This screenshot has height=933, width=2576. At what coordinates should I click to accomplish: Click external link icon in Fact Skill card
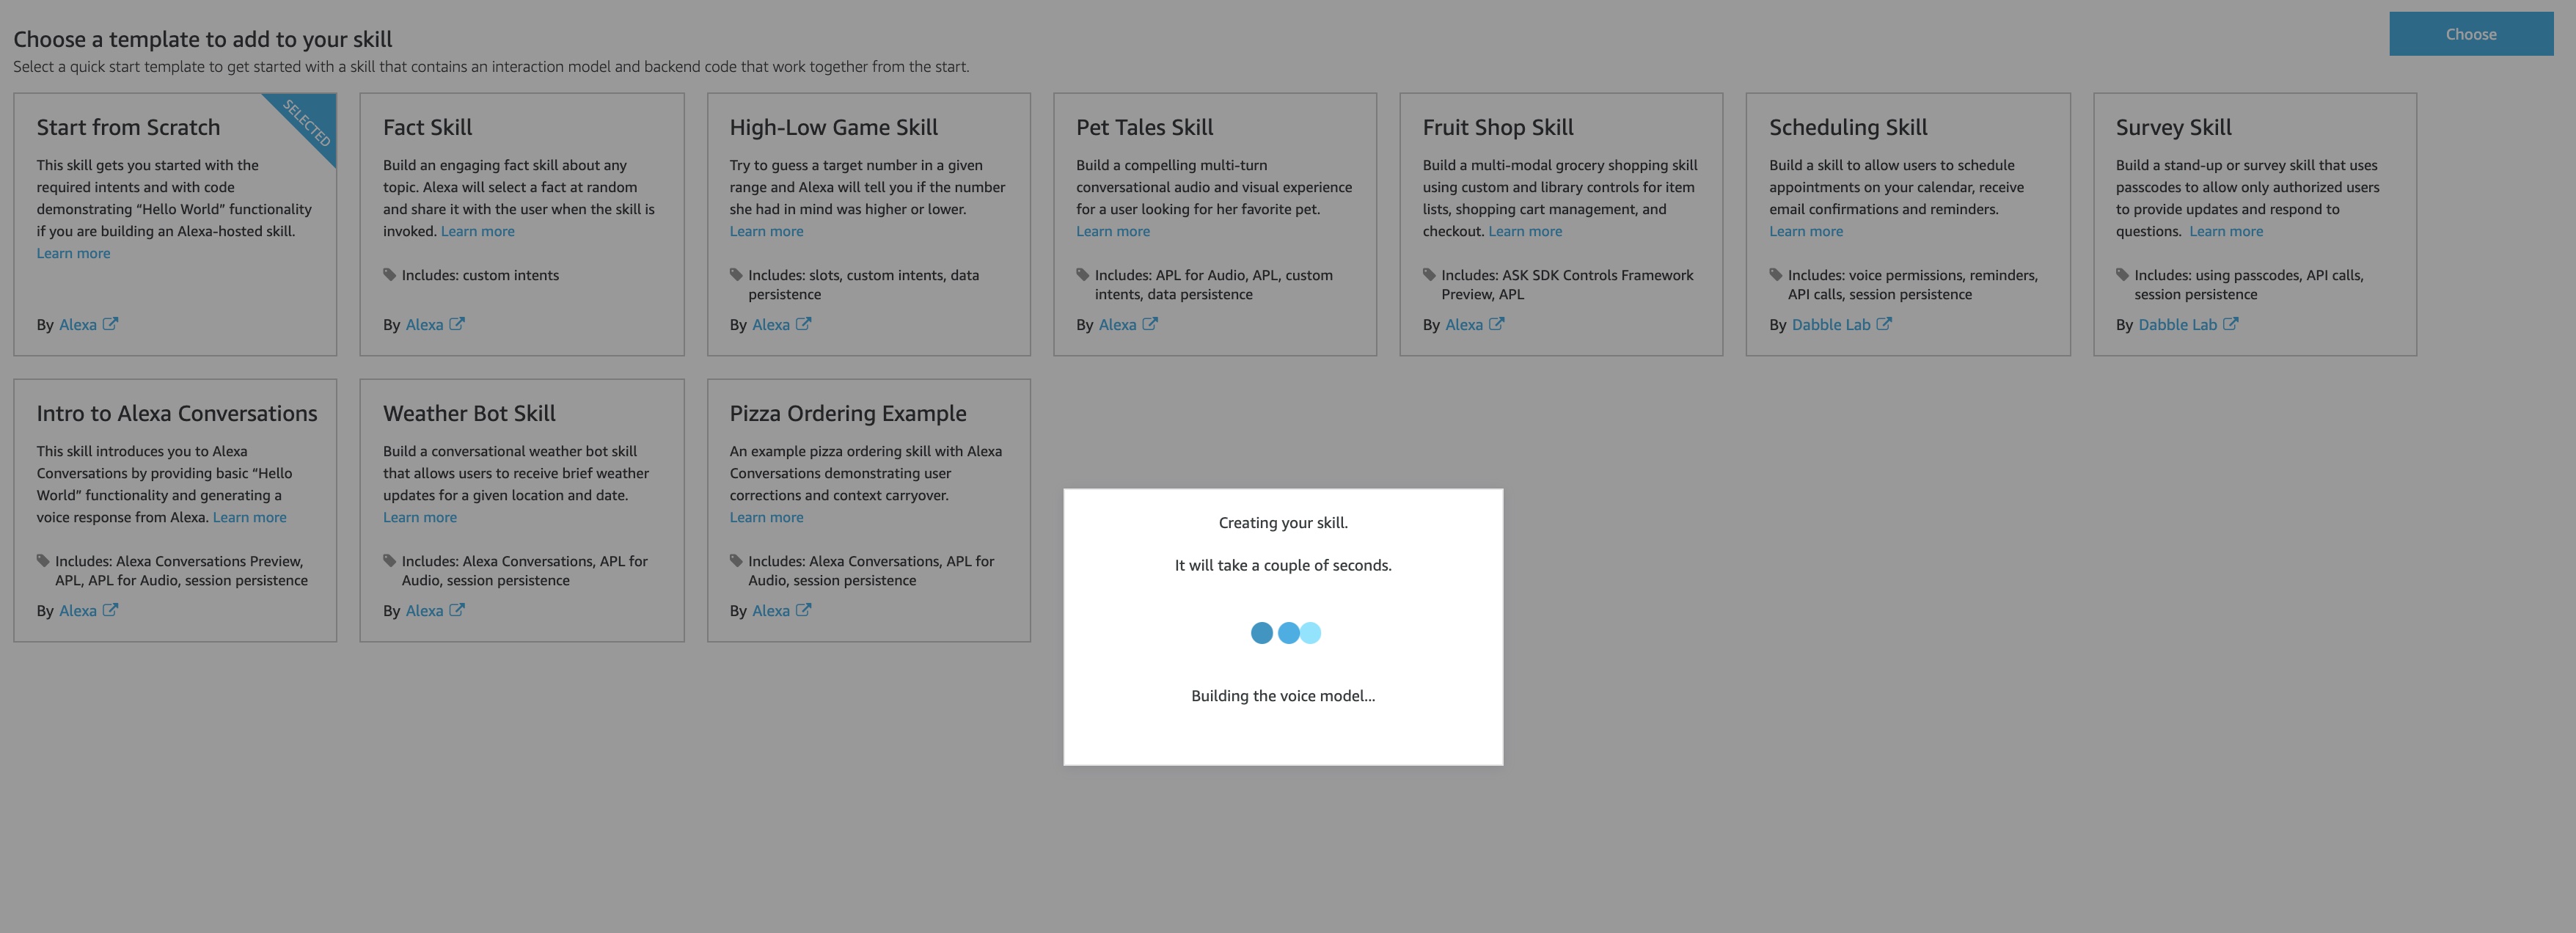(456, 324)
